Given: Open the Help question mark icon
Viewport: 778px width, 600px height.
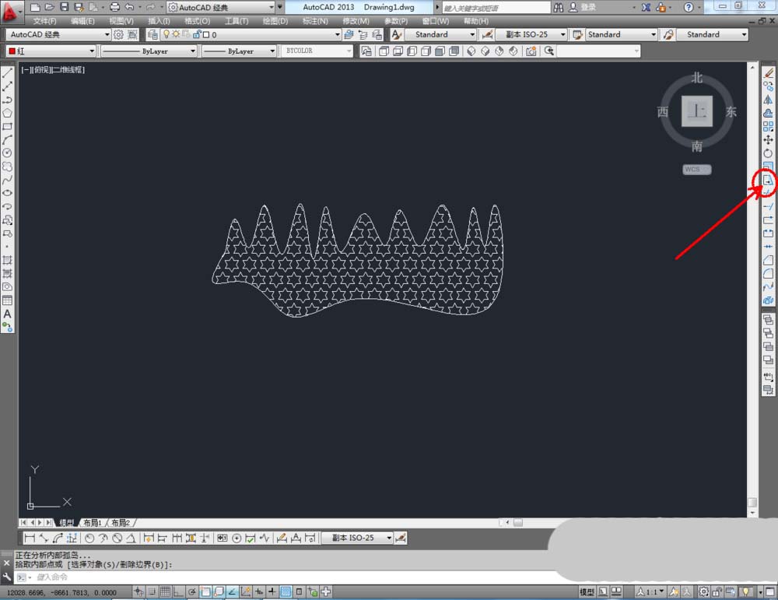Looking at the screenshot, I should [689, 7].
